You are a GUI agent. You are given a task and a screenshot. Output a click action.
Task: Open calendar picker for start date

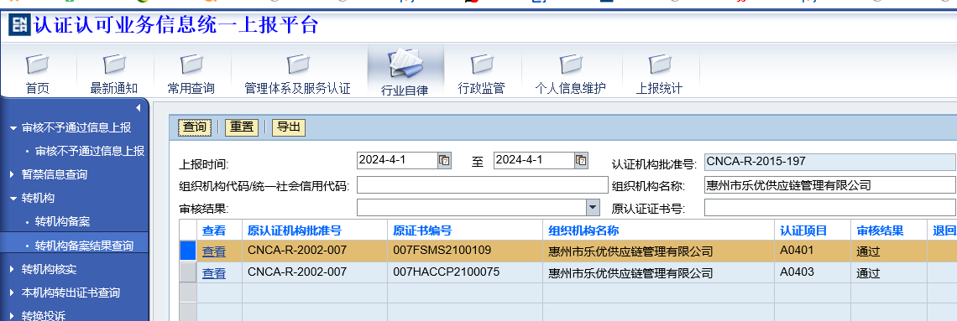(x=444, y=161)
